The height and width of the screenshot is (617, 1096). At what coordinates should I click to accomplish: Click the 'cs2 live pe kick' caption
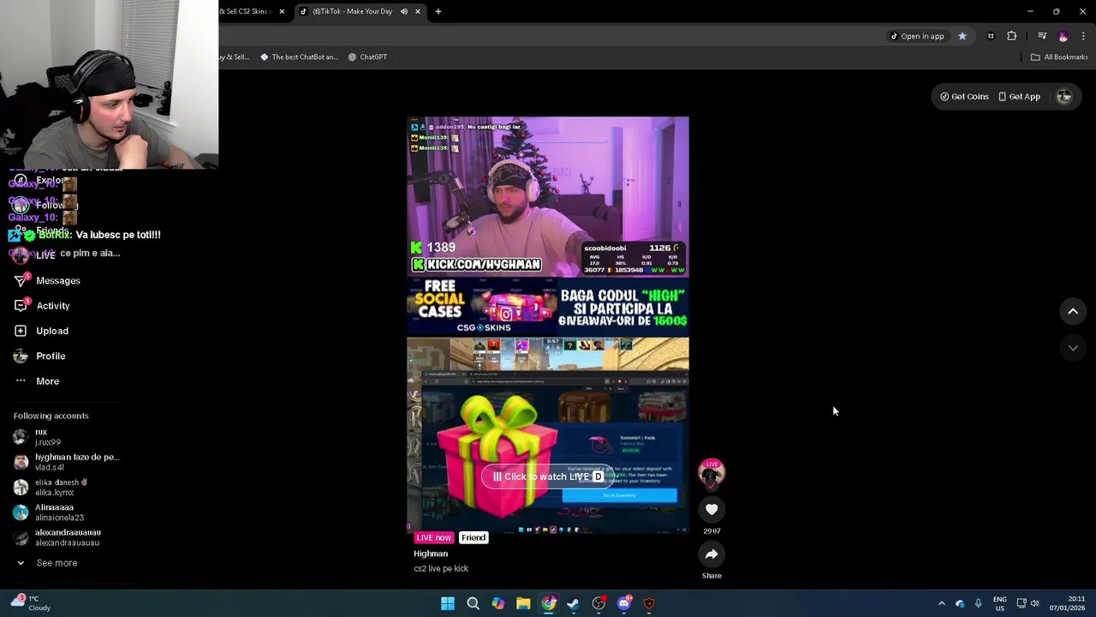[441, 568]
